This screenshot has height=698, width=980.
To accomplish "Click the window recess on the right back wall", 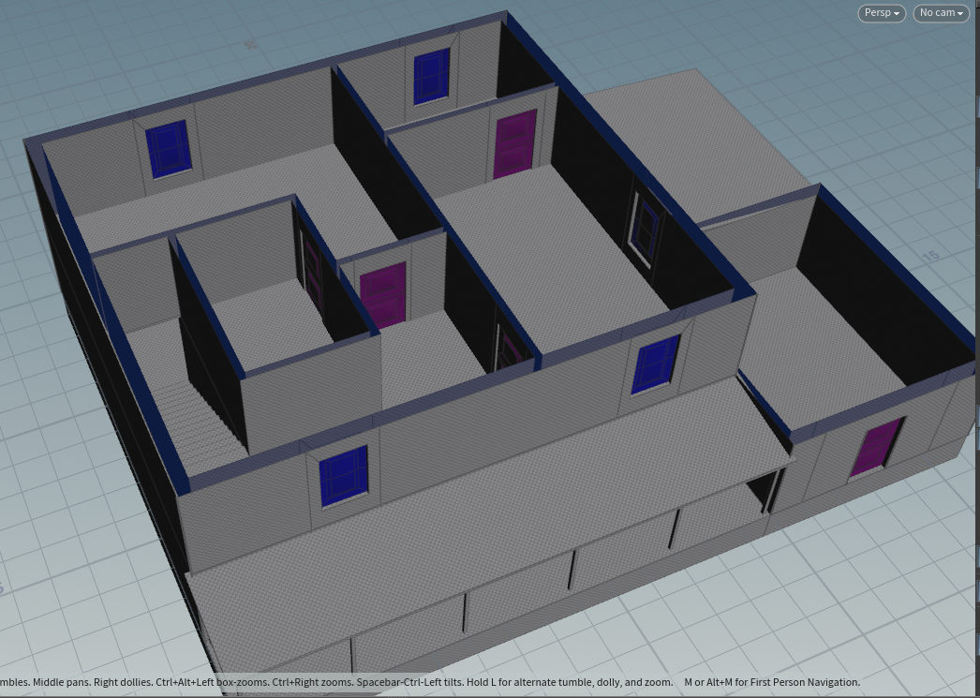I will (646, 225).
